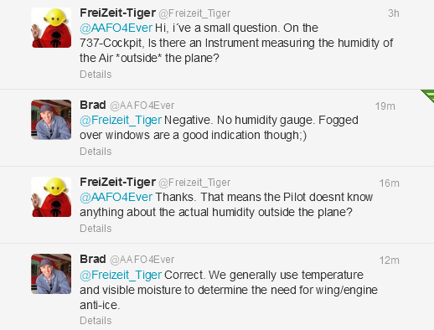434x330 pixels.
Task: Open FreiZeit-Tiger's avatar in the 16m tweet
Action: (51, 197)
